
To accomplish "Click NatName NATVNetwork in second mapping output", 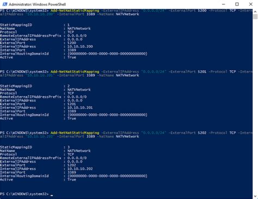I will tap(79, 90).
